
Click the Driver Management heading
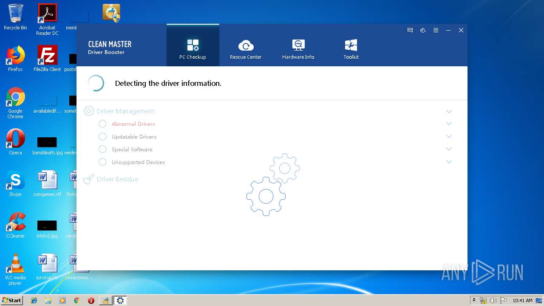pos(125,111)
